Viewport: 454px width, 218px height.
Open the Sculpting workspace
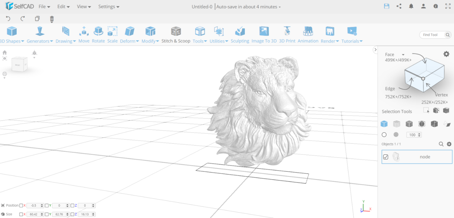click(240, 34)
